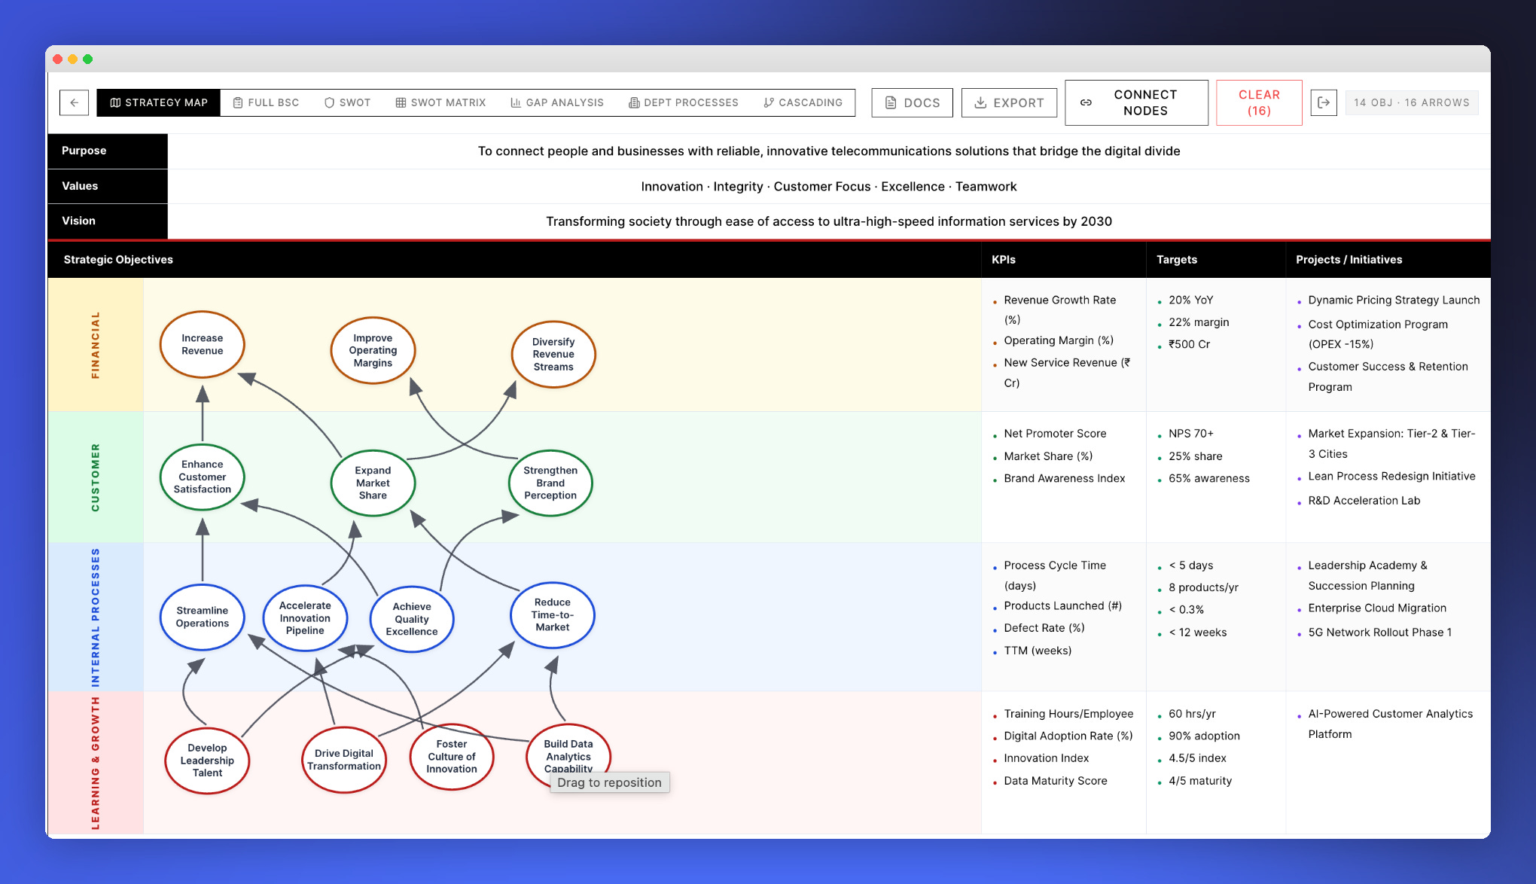The width and height of the screenshot is (1536, 884).
Task: Click the back arrow button
Action: tap(74, 102)
